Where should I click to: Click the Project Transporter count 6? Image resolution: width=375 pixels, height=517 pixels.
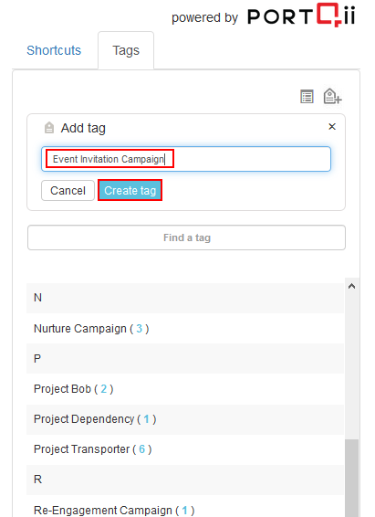pos(142,449)
